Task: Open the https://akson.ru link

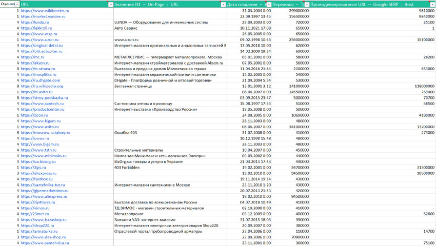Action: pyautogui.click(x=35, y=63)
